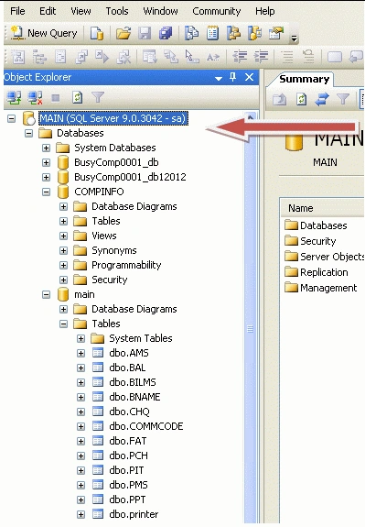Toggle auto-hide pin on Object Explorer panel
This screenshot has height=527, width=365.
pyautogui.click(x=233, y=77)
